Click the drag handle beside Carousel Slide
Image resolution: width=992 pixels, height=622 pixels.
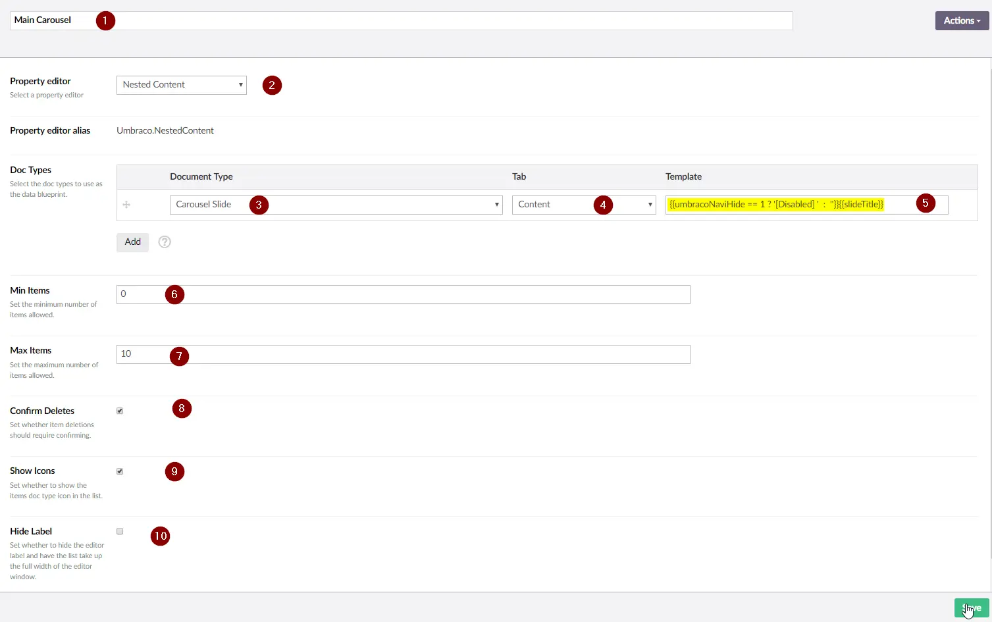pos(126,205)
